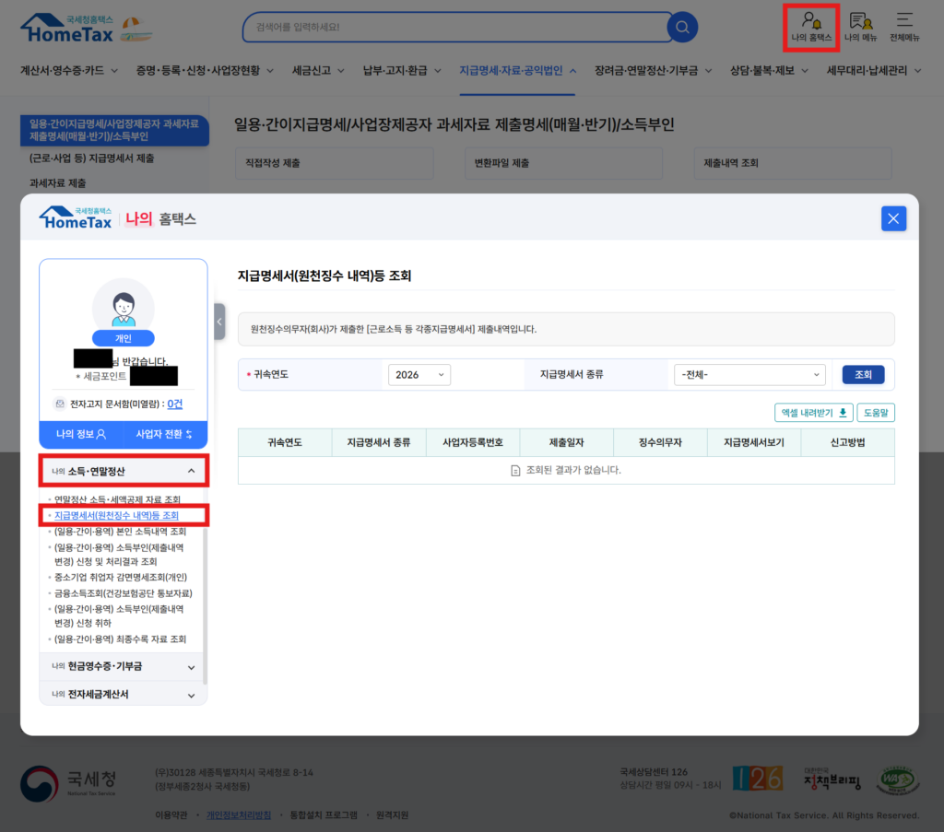Click 나의 정보 button

tap(81, 434)
